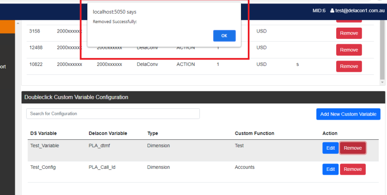Click the Add New Custom Variable button

348,114
